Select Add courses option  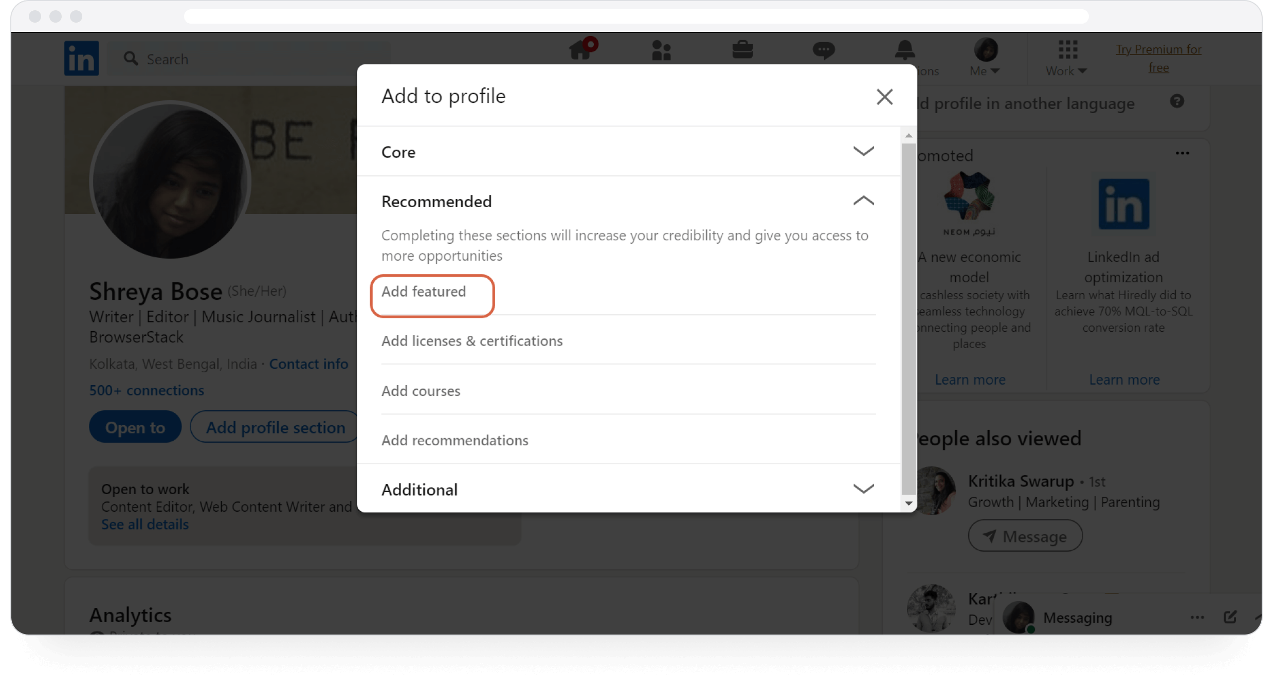pos(421,390)
